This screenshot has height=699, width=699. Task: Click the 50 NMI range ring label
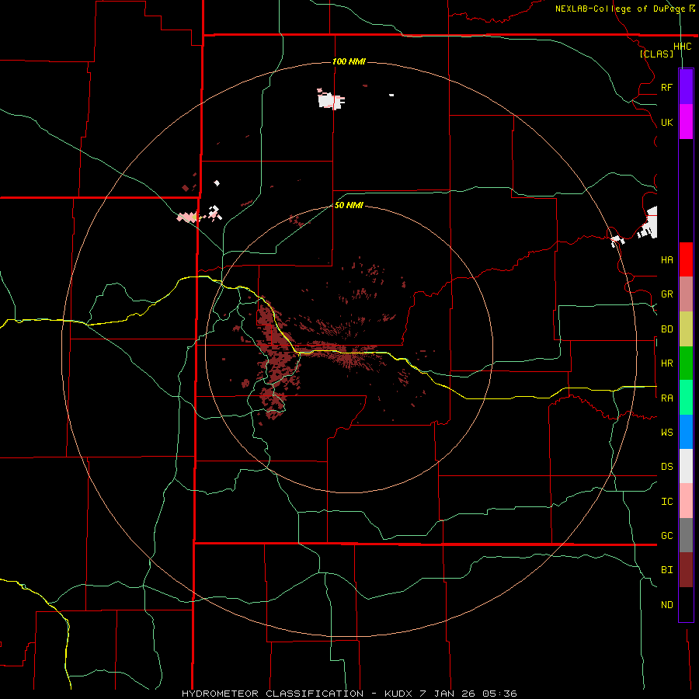click(349, 205)
